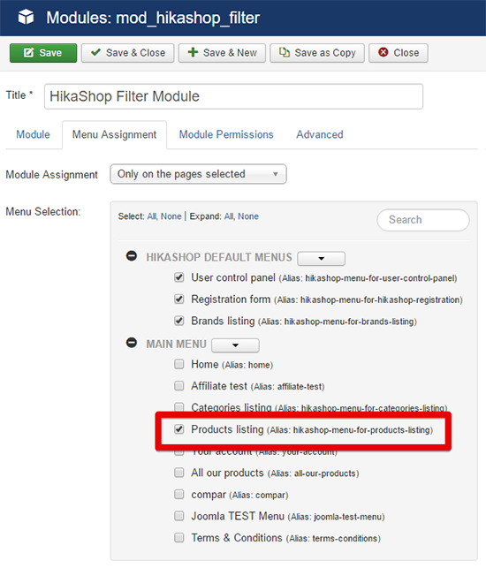Click the Save & Close checkmark button
This screenshot has width=486, height=568.
click(x=127, y=53)
